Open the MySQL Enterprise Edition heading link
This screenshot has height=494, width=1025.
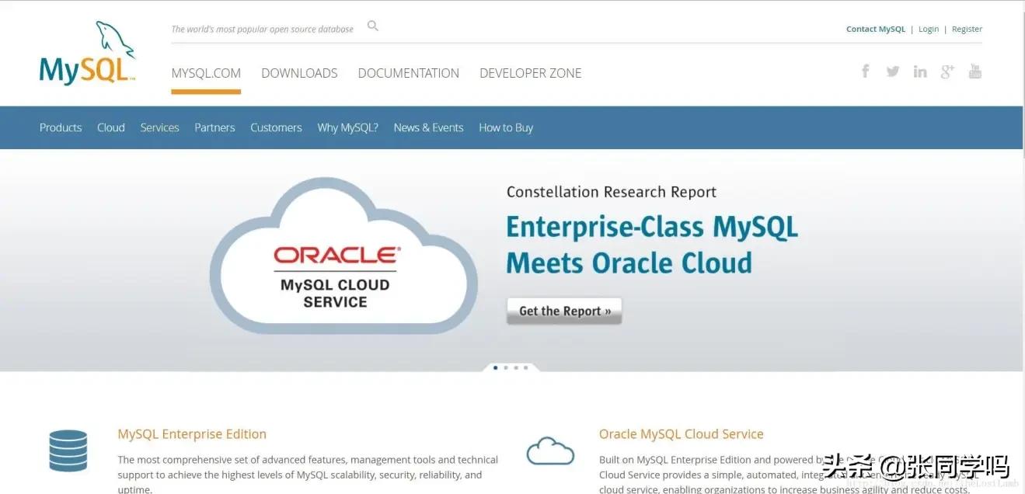(x=192, y=434)
